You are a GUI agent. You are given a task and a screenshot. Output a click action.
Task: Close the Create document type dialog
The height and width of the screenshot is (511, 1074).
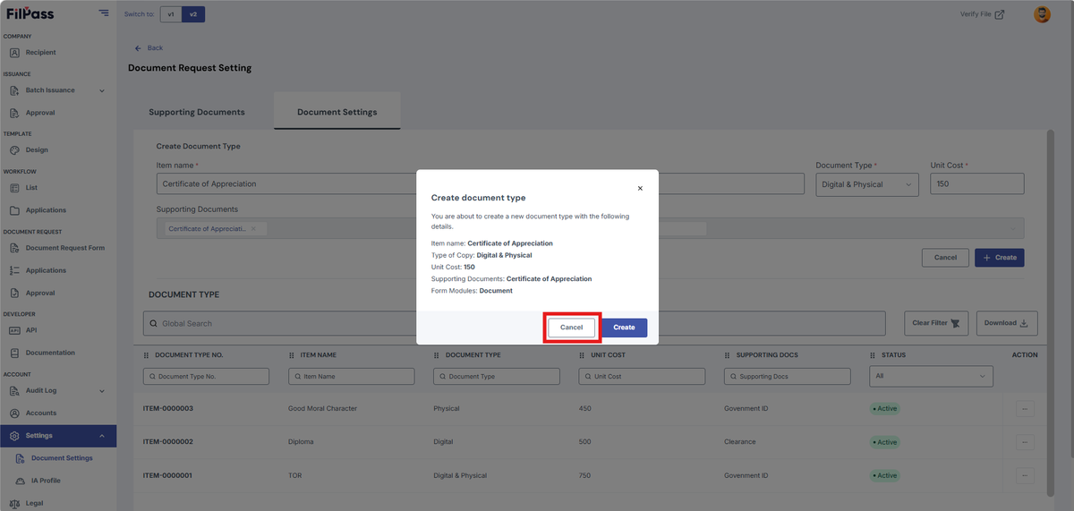640,189
